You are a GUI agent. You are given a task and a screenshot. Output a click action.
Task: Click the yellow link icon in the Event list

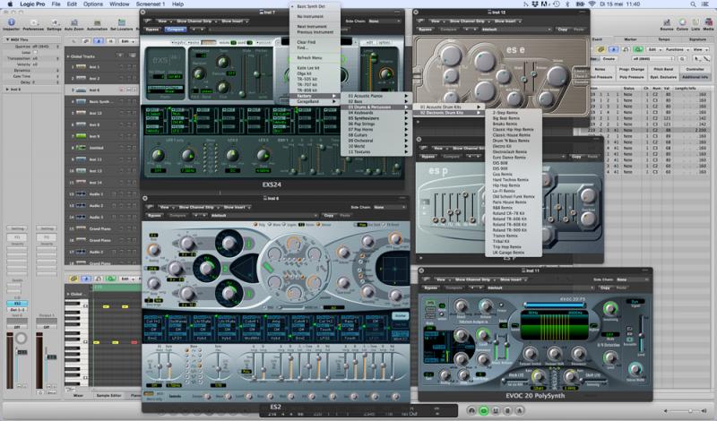pyautogui.click(x=600, y=49)
